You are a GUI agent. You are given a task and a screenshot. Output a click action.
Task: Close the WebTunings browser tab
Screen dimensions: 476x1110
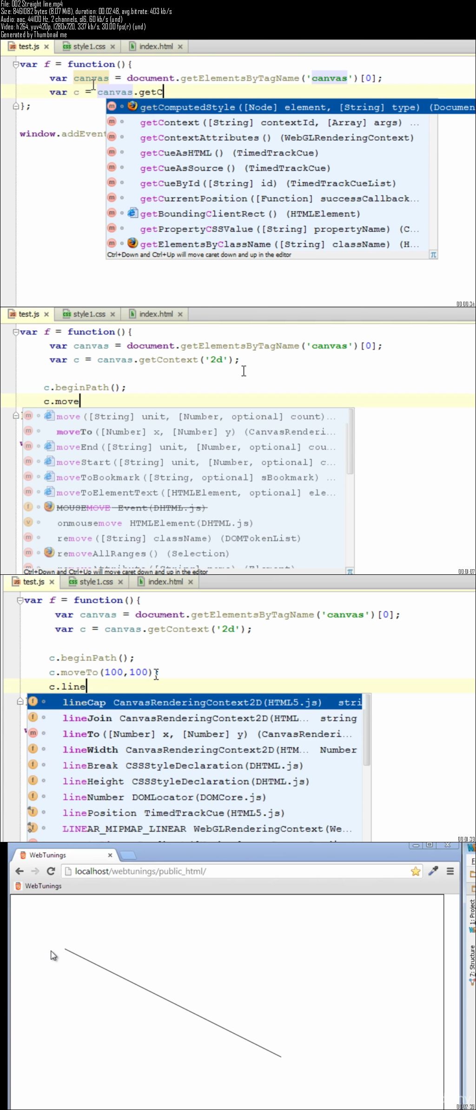tap(110, 855)
